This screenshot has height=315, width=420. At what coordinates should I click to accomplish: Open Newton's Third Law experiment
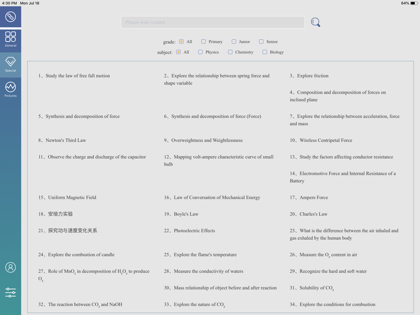coord(62,140)
